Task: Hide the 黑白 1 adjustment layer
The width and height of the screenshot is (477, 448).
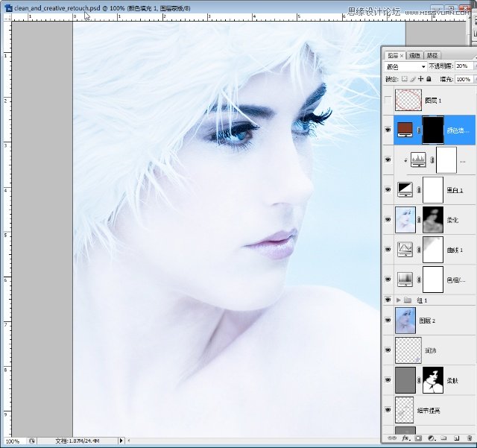Action: (x=388, y=189)
